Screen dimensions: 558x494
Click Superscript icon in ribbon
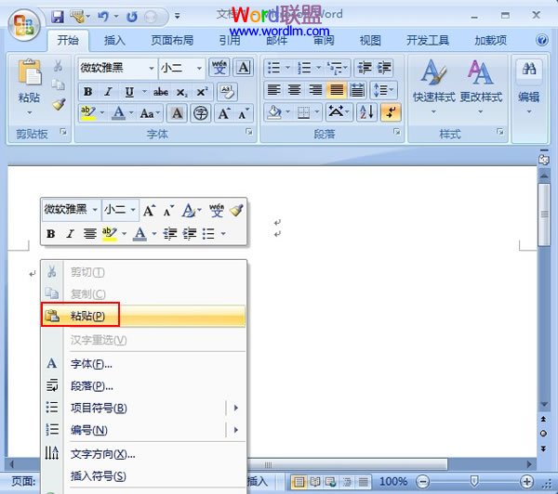[202, 92]
